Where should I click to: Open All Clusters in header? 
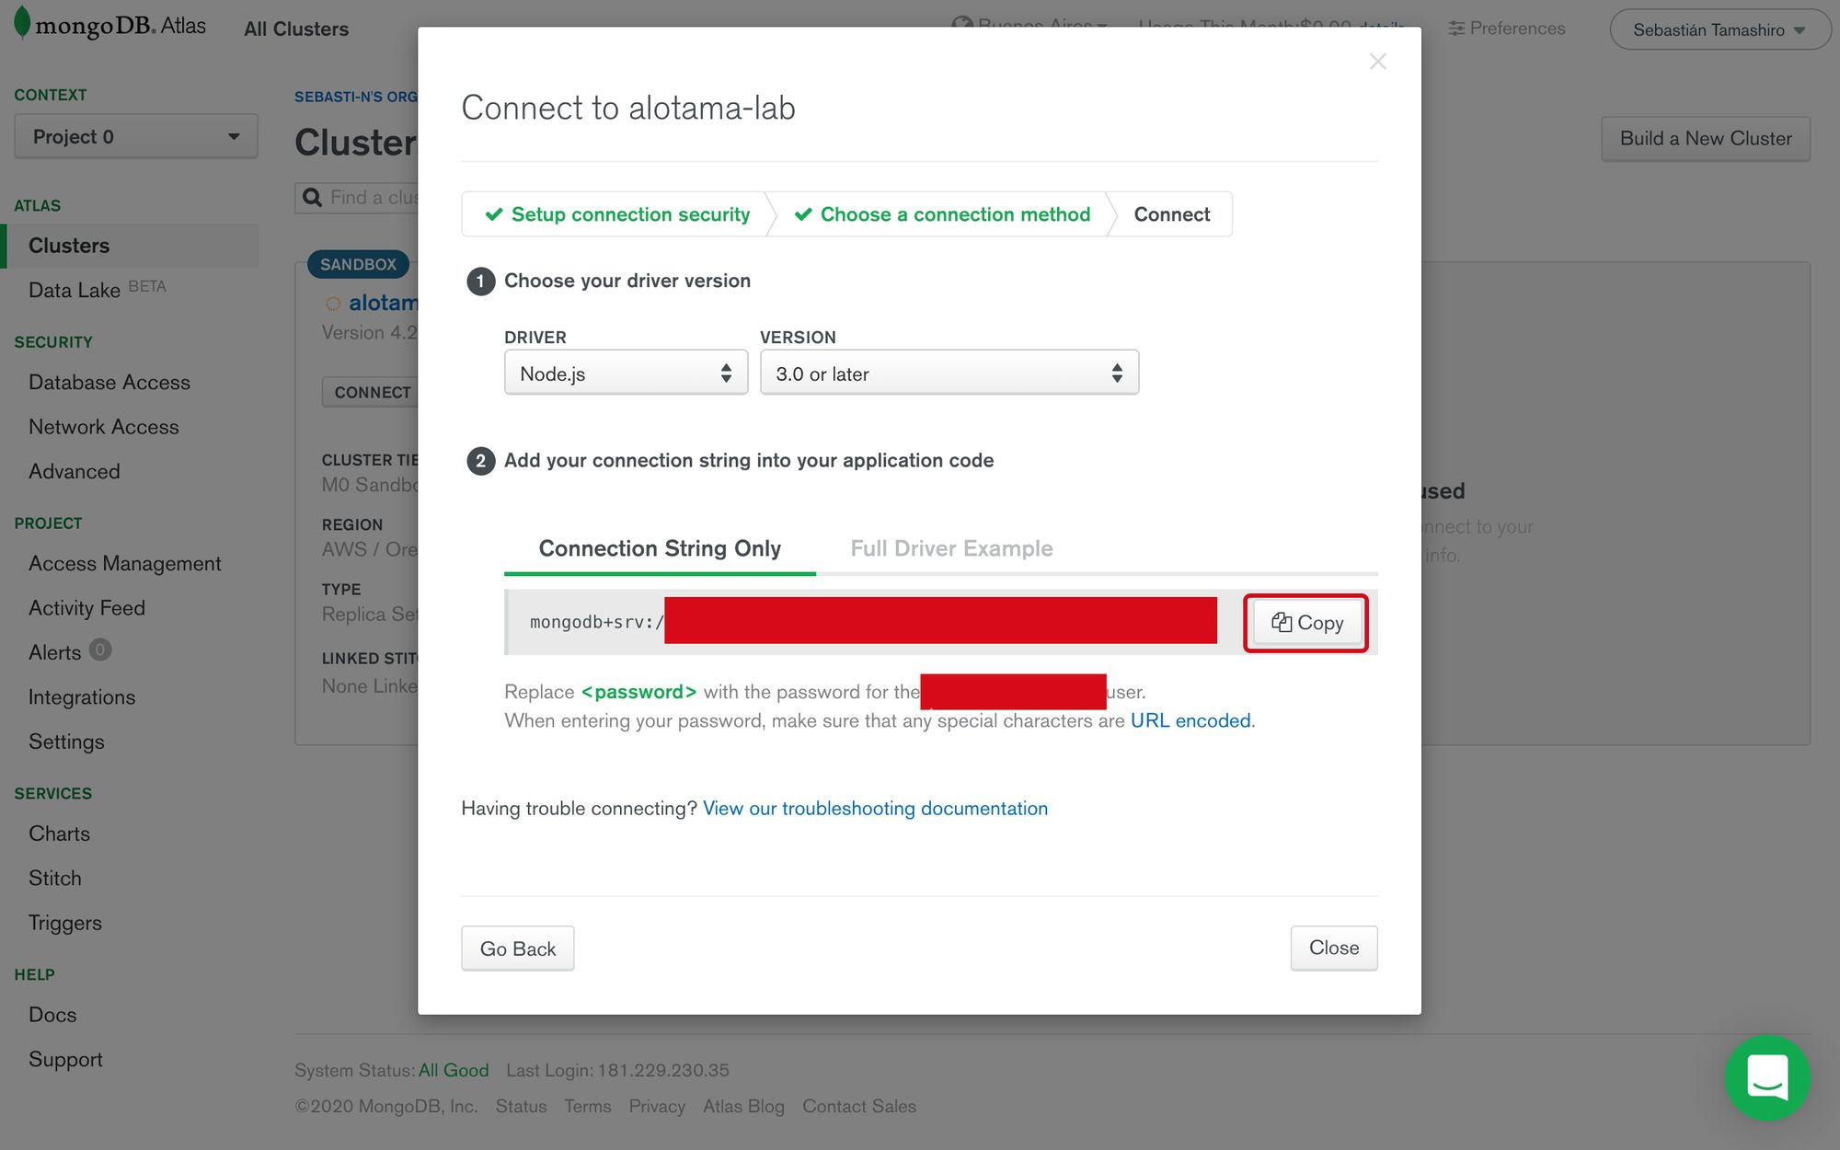click(x=296, y=29)
